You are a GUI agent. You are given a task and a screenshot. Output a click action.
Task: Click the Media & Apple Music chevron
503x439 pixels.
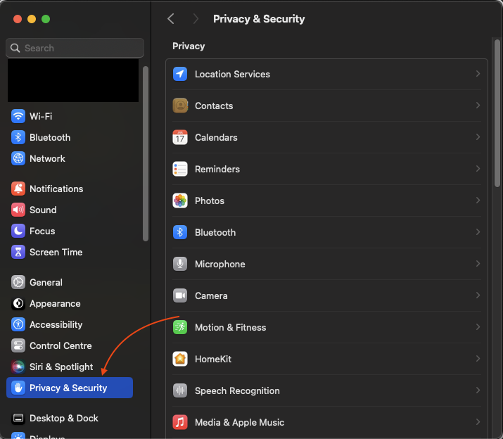coord(478,421)
